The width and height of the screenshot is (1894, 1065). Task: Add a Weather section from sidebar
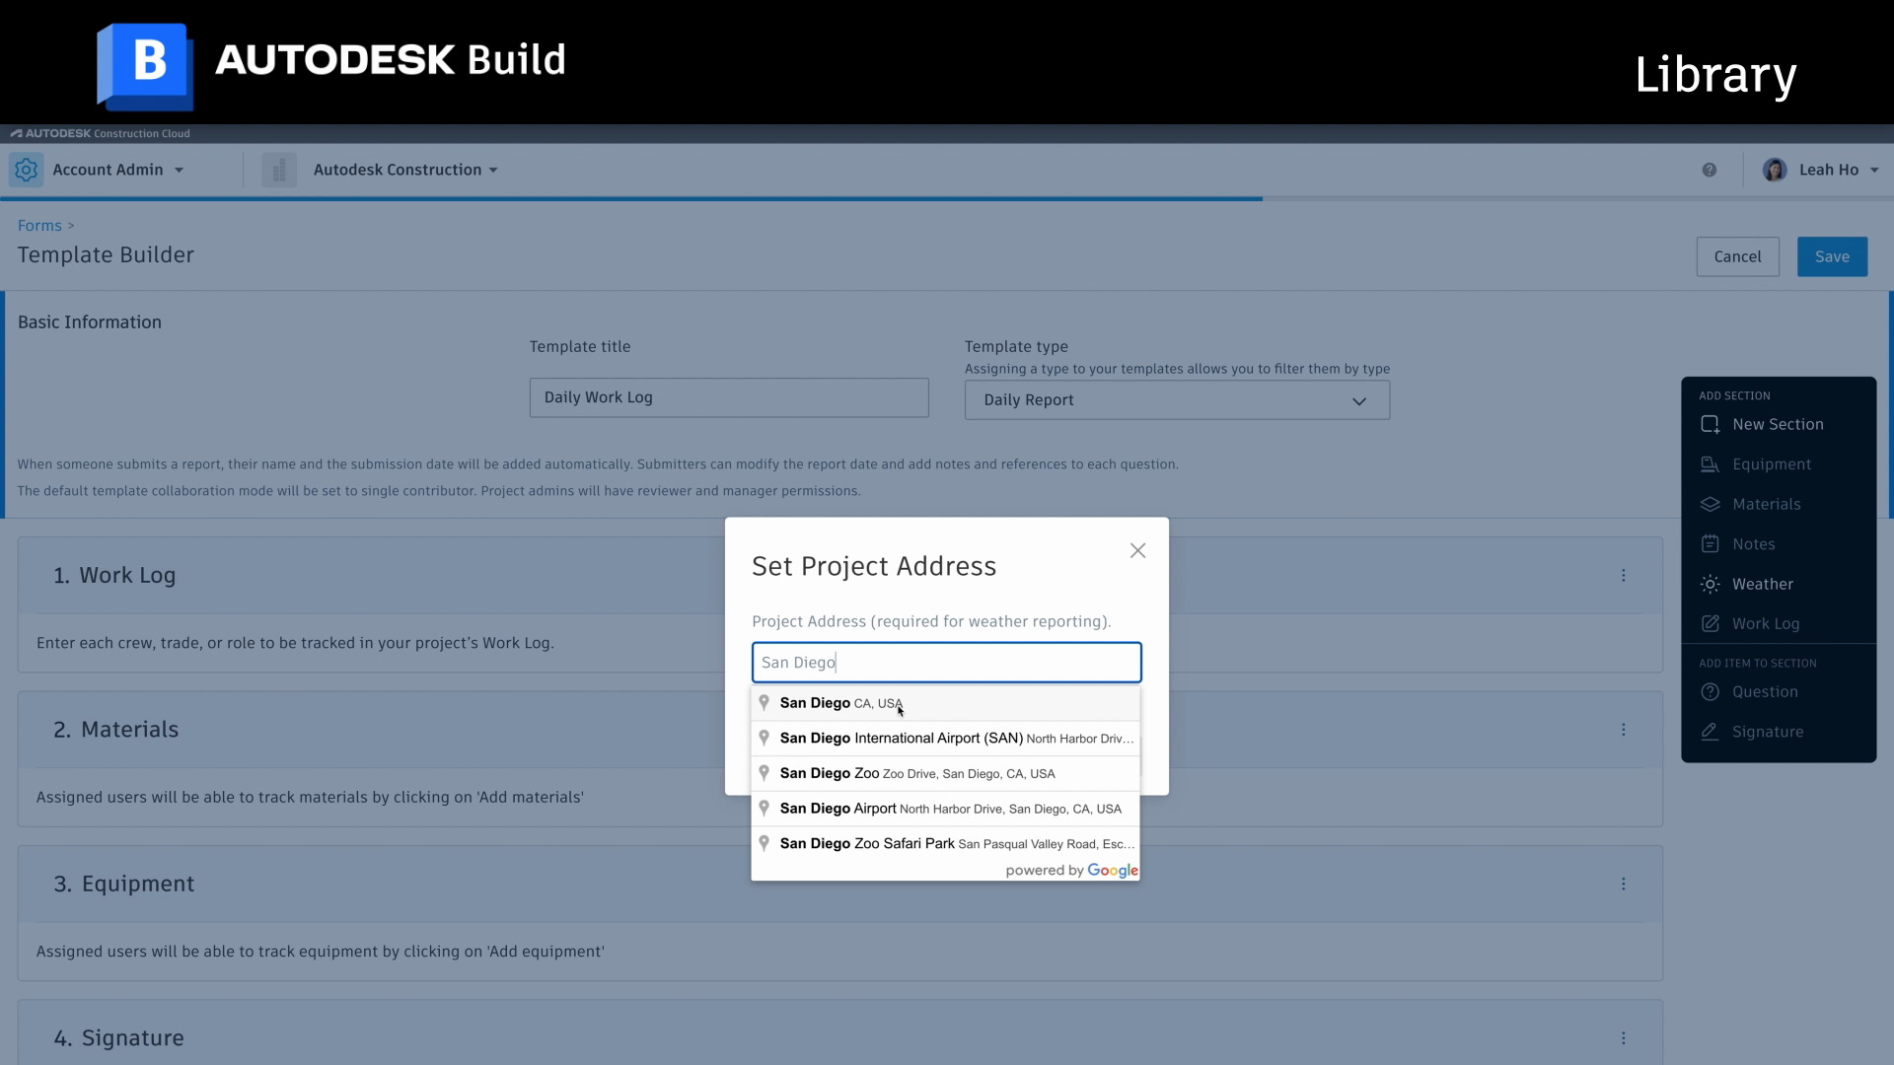point(1762,584)
